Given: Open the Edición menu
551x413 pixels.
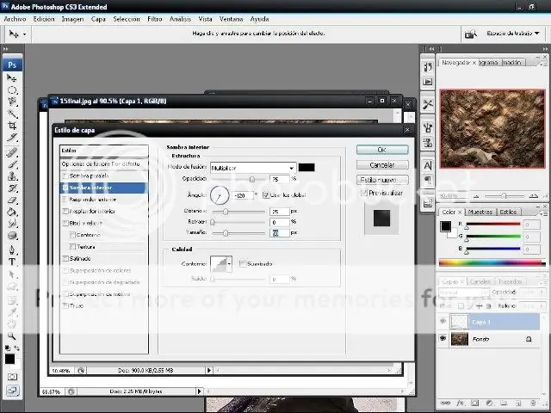Looking at the screenshot, I should [44, 19].
